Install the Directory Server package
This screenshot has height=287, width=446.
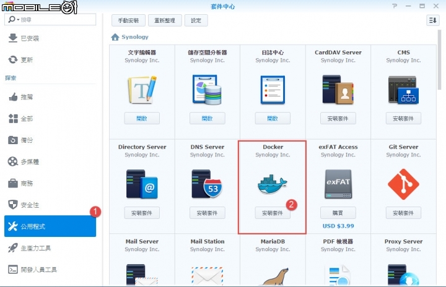(142, 213)
